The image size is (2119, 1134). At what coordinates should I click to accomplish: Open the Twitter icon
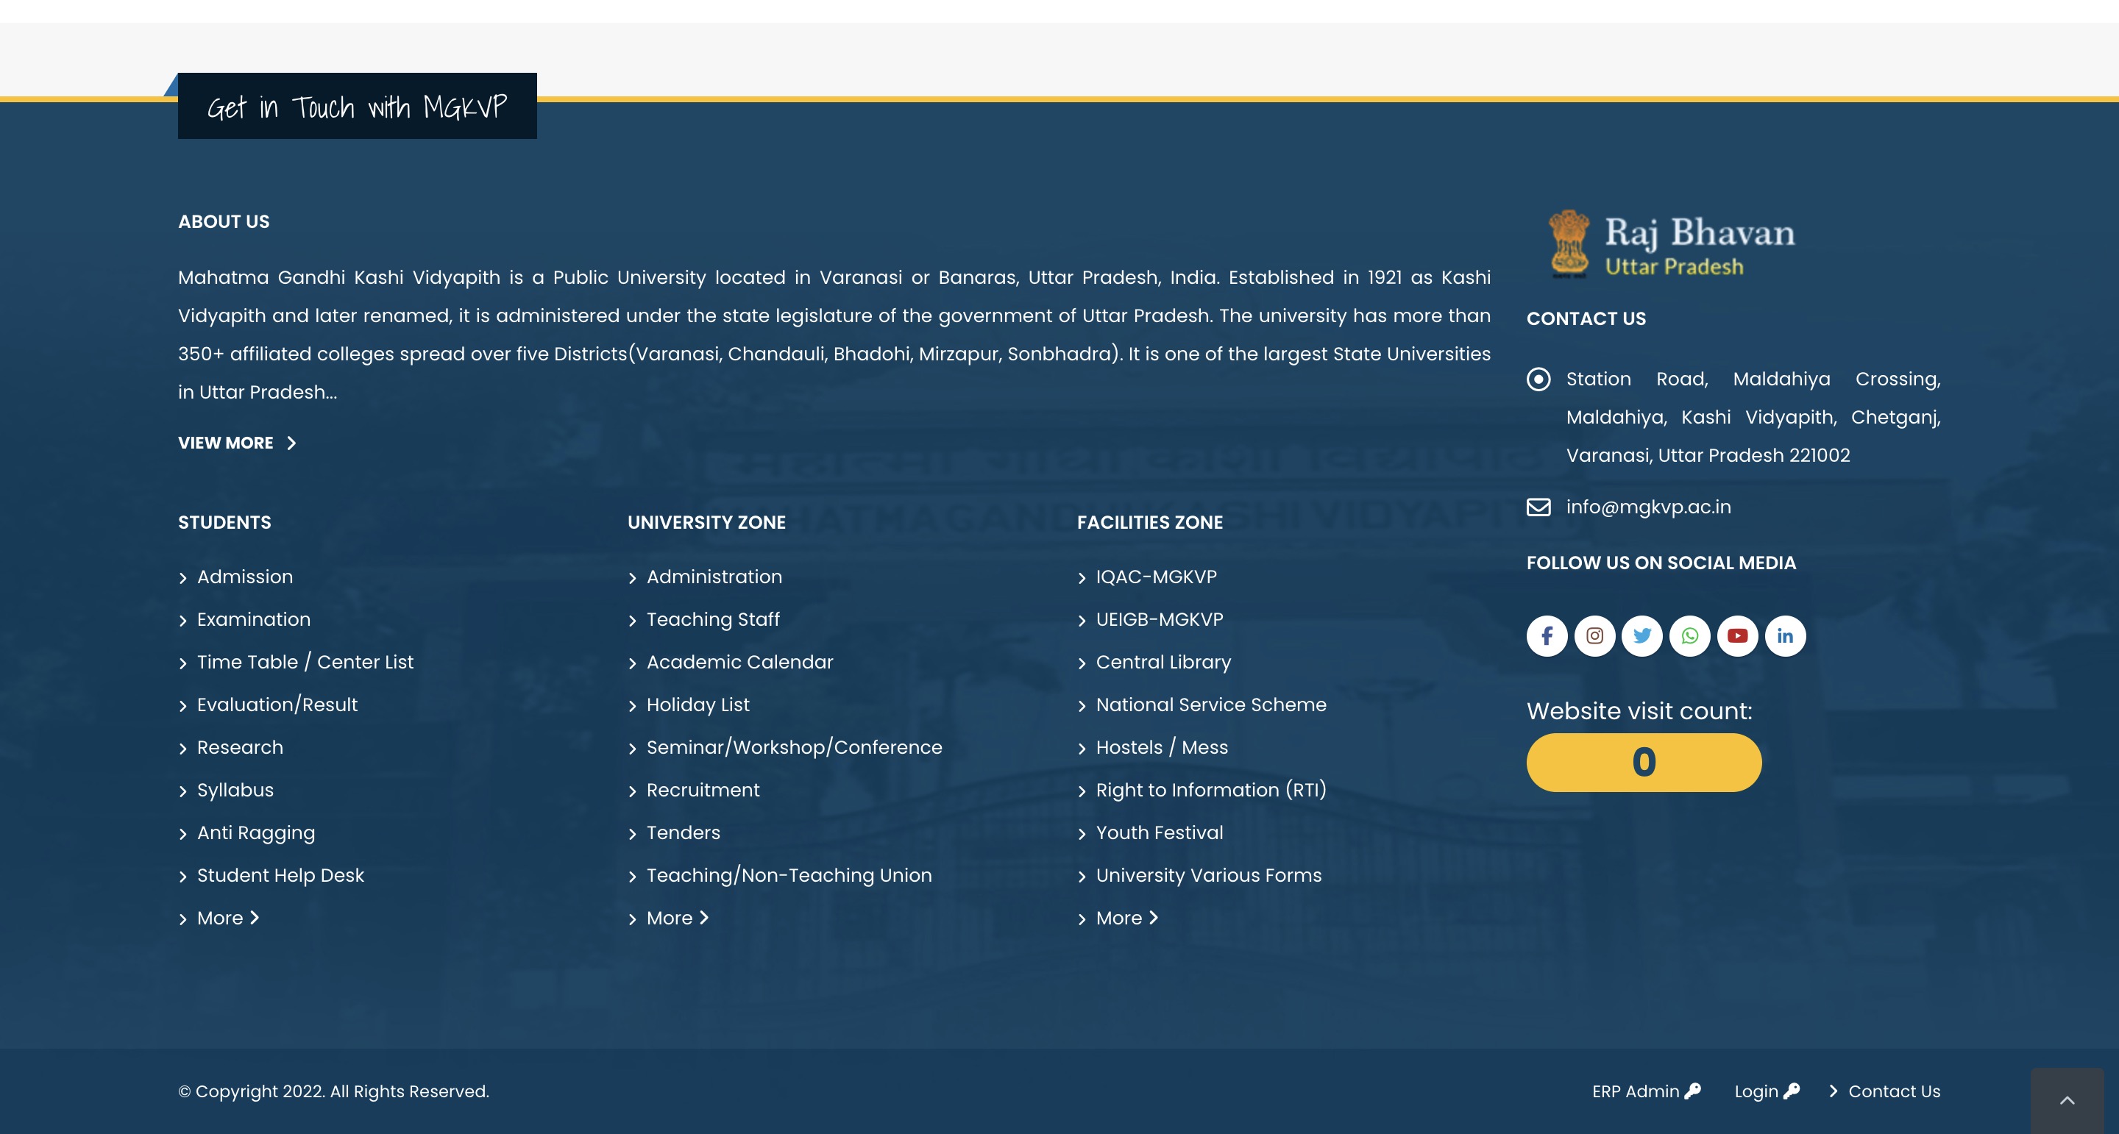1642,635
